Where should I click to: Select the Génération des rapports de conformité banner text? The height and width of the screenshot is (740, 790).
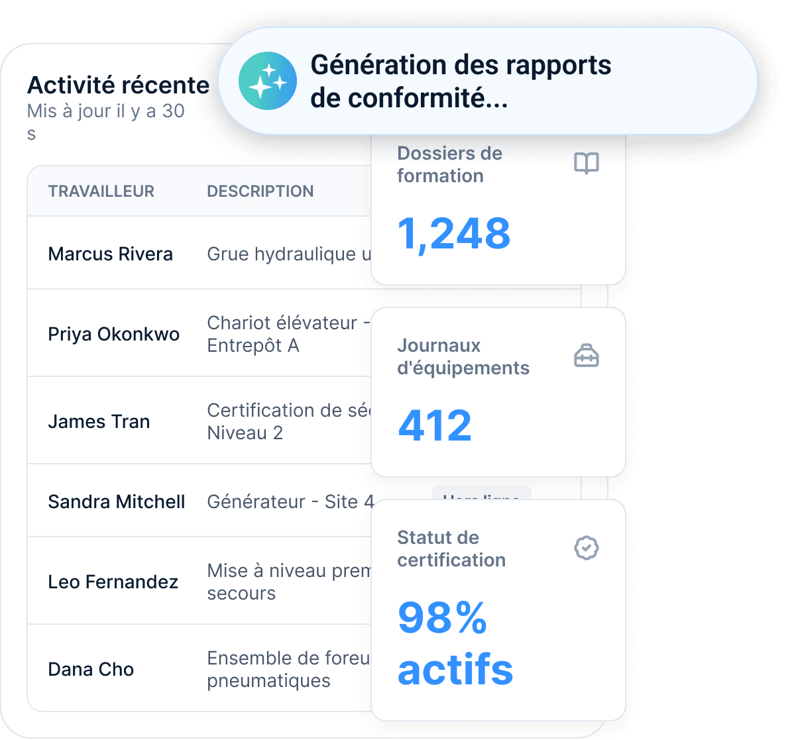click(461, 81)
